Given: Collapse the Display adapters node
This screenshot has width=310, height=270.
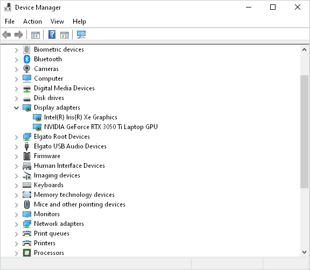Looking at the screenshot, I should click(16, 108).
